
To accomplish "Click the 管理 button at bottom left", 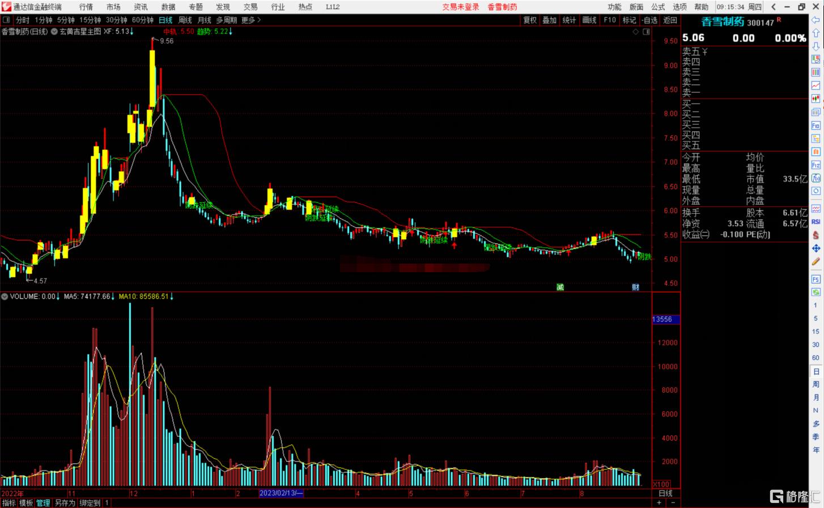I will [x=44, y=503].
